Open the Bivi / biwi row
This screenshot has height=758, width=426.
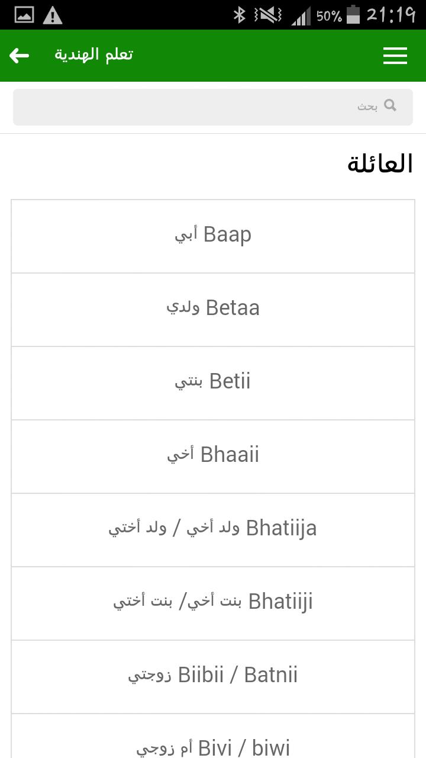point(213,736)
